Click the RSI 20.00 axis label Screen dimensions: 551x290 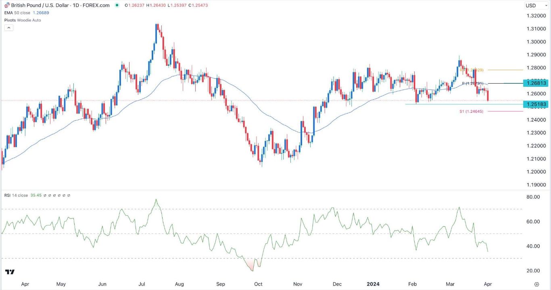coord(533,271)
